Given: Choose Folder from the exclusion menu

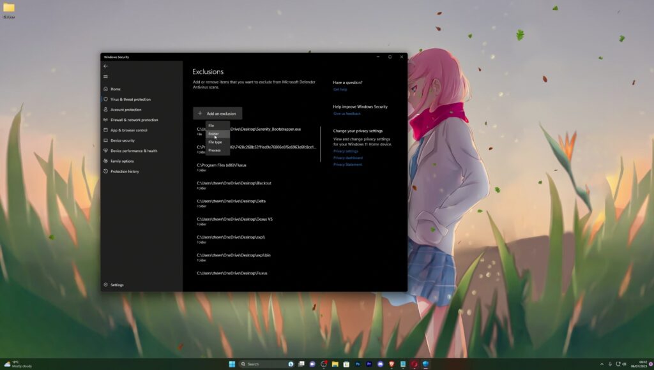Looking at the screenshot, I should (217, 134).
